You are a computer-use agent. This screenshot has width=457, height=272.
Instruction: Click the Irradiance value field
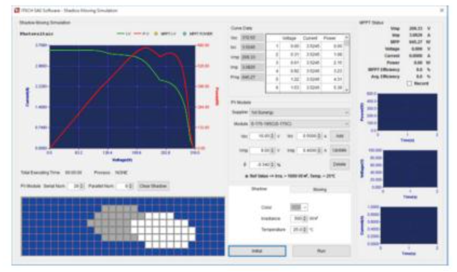[299, 219]
